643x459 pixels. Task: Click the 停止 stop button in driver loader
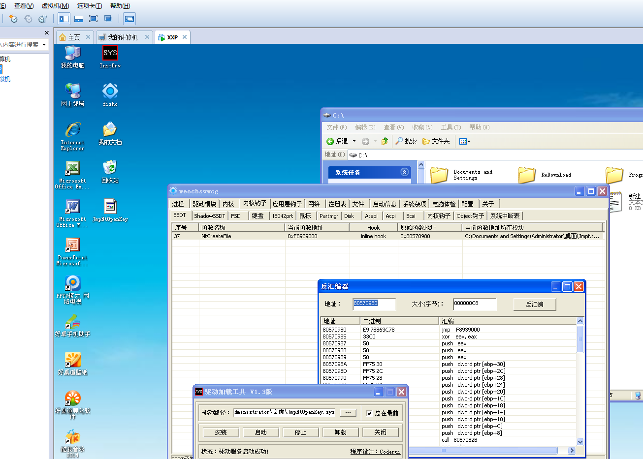(301, 432)
